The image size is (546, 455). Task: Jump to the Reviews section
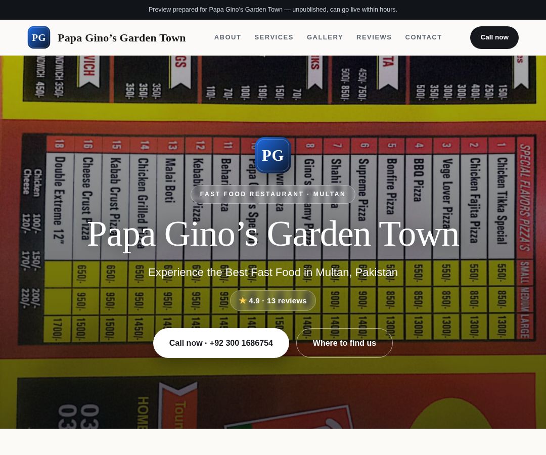(x=374, y=37)
